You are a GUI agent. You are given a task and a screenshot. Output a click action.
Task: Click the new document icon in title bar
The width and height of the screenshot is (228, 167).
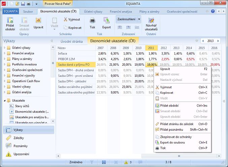[12, 4]
